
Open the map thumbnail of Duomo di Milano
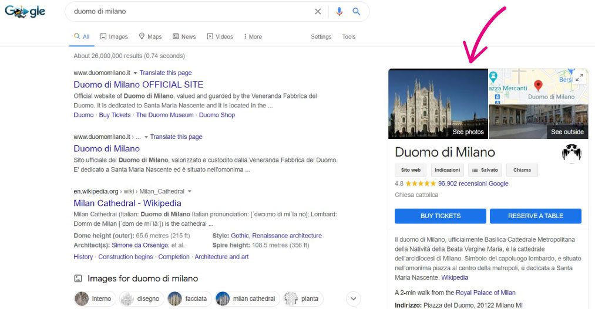[x=539, y=86]
